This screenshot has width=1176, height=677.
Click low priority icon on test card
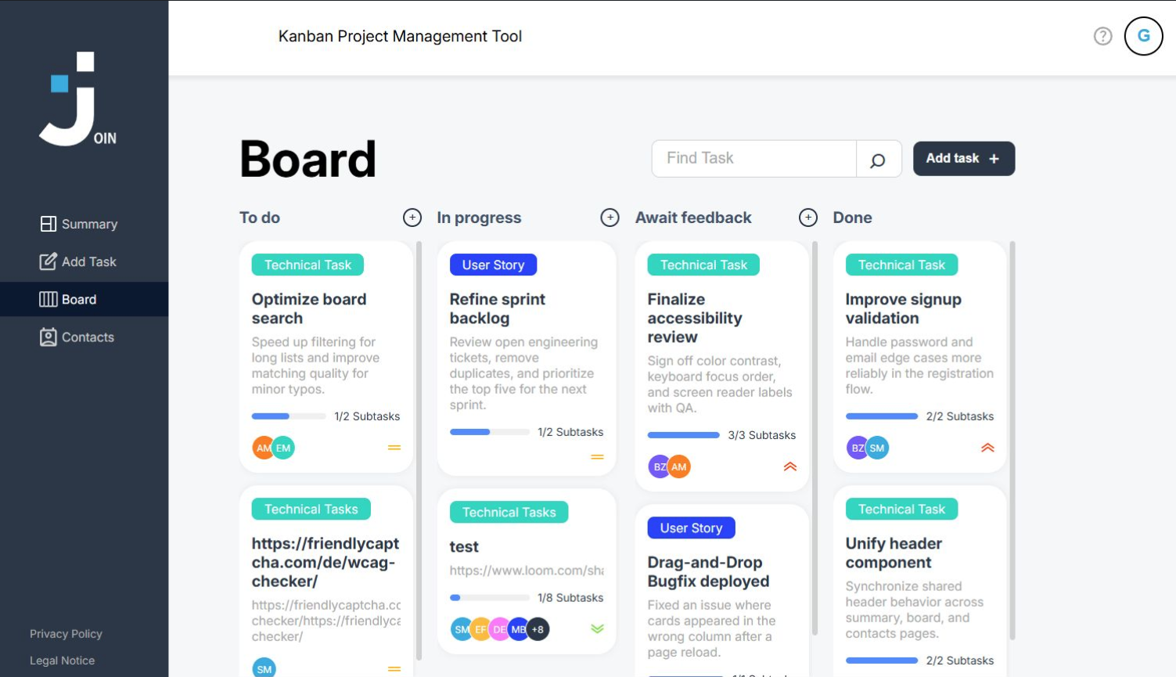click(597, 628)
